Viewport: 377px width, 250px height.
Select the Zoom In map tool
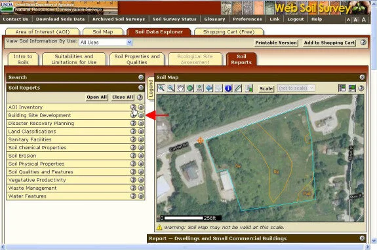pyautogui.click(x=161, y=88)
